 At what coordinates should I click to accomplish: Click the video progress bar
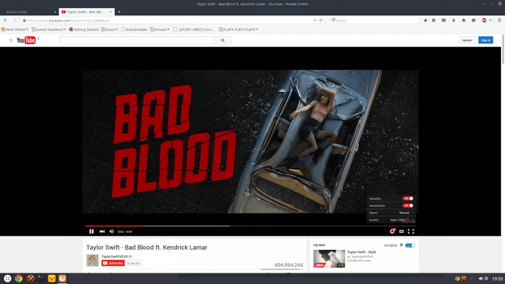[250, 226]
